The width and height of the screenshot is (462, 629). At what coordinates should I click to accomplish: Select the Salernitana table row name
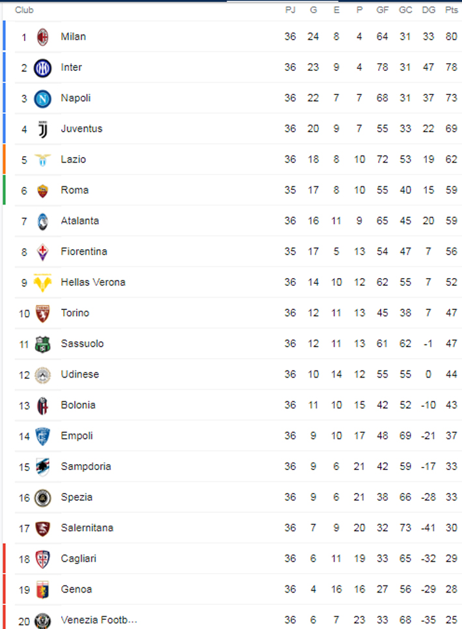[87, 527]
